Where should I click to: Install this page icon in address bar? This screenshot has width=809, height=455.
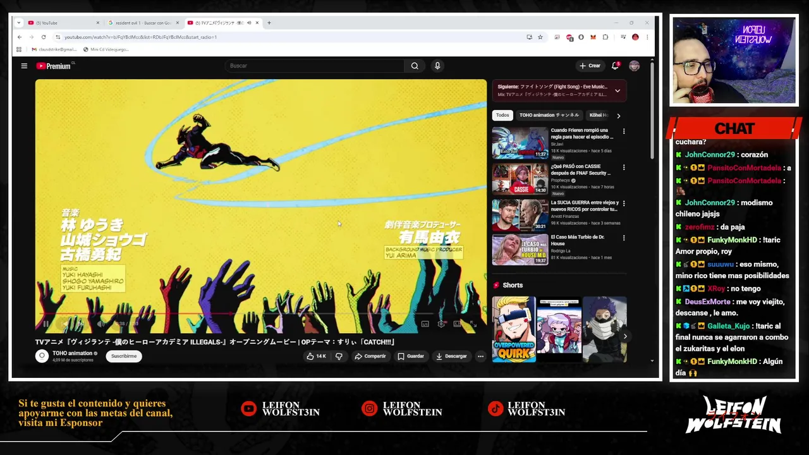click(529, 37)
